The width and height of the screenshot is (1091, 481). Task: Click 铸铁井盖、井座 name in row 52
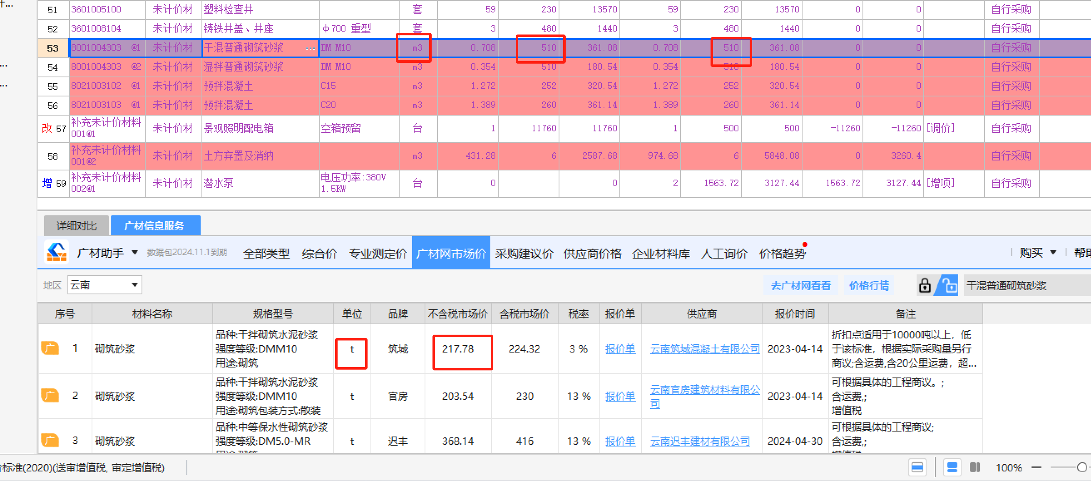[x=239, y=28]
